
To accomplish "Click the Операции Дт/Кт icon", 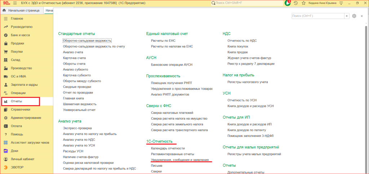I will 6,93.
